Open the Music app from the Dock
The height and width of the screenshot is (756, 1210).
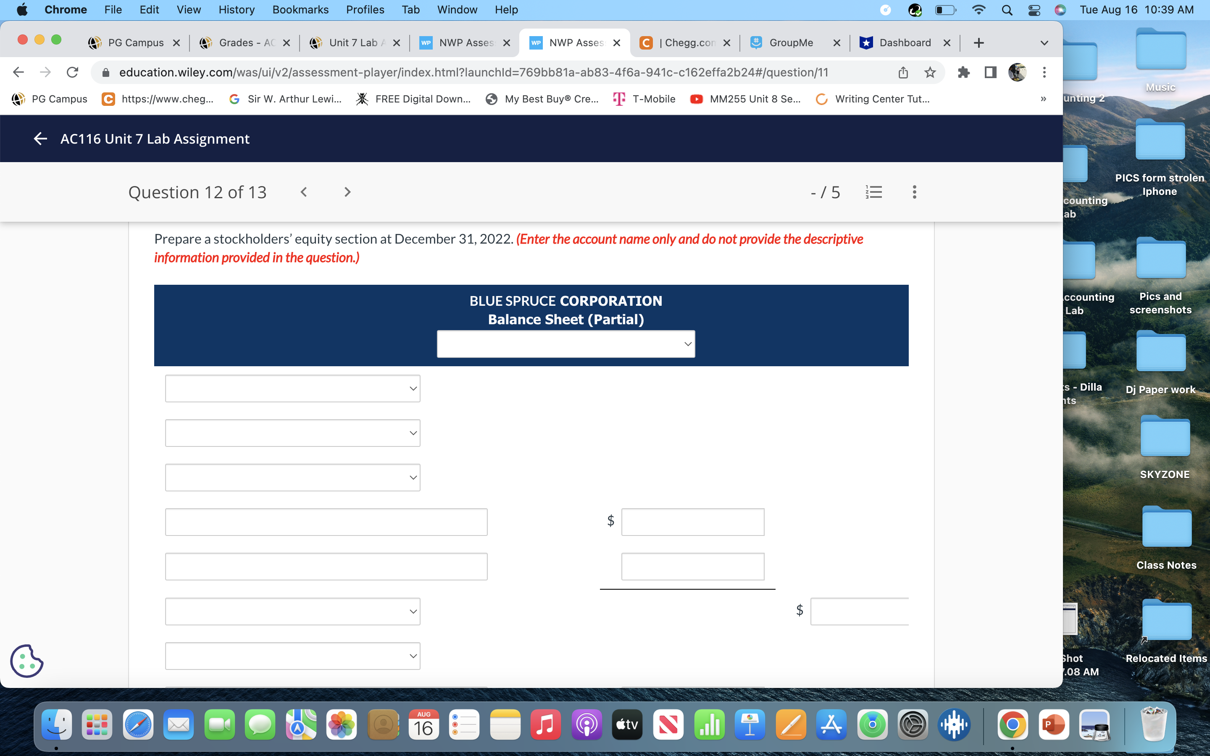point(545,724)
